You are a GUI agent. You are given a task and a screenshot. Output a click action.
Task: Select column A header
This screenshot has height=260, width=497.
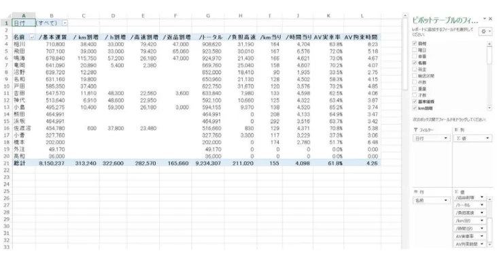pyautogui.click(x=24, y=16)
